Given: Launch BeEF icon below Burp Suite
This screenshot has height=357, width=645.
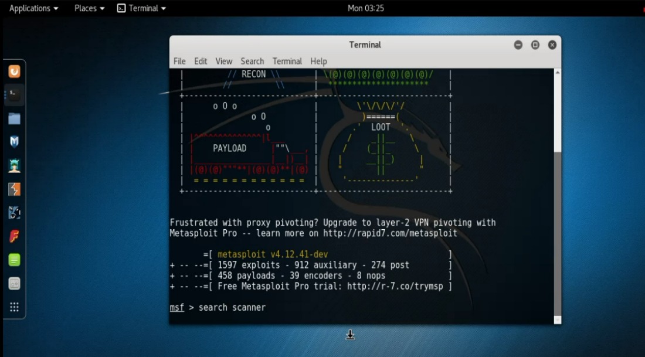Looking at the screenshot, I should coord(15,213).
